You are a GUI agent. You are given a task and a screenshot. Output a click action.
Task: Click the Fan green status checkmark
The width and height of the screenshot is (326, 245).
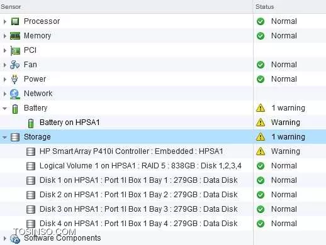click(261, 65)
